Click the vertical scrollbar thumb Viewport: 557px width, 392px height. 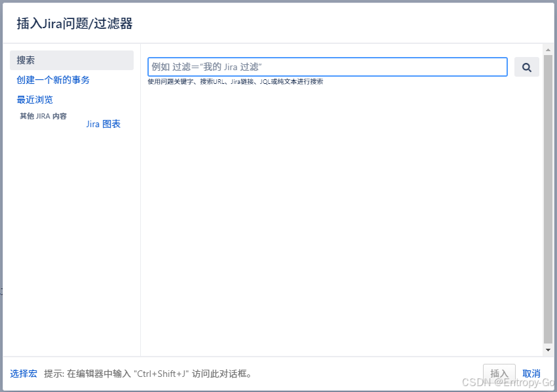[548, 199]
